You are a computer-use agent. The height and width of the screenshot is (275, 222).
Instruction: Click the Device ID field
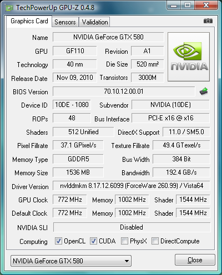click(72, 105)
